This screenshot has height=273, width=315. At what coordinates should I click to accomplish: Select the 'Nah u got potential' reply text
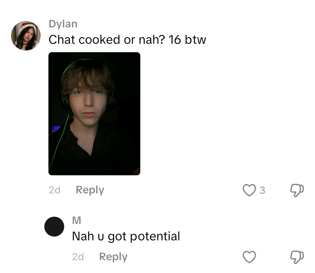tap(126, 236)
